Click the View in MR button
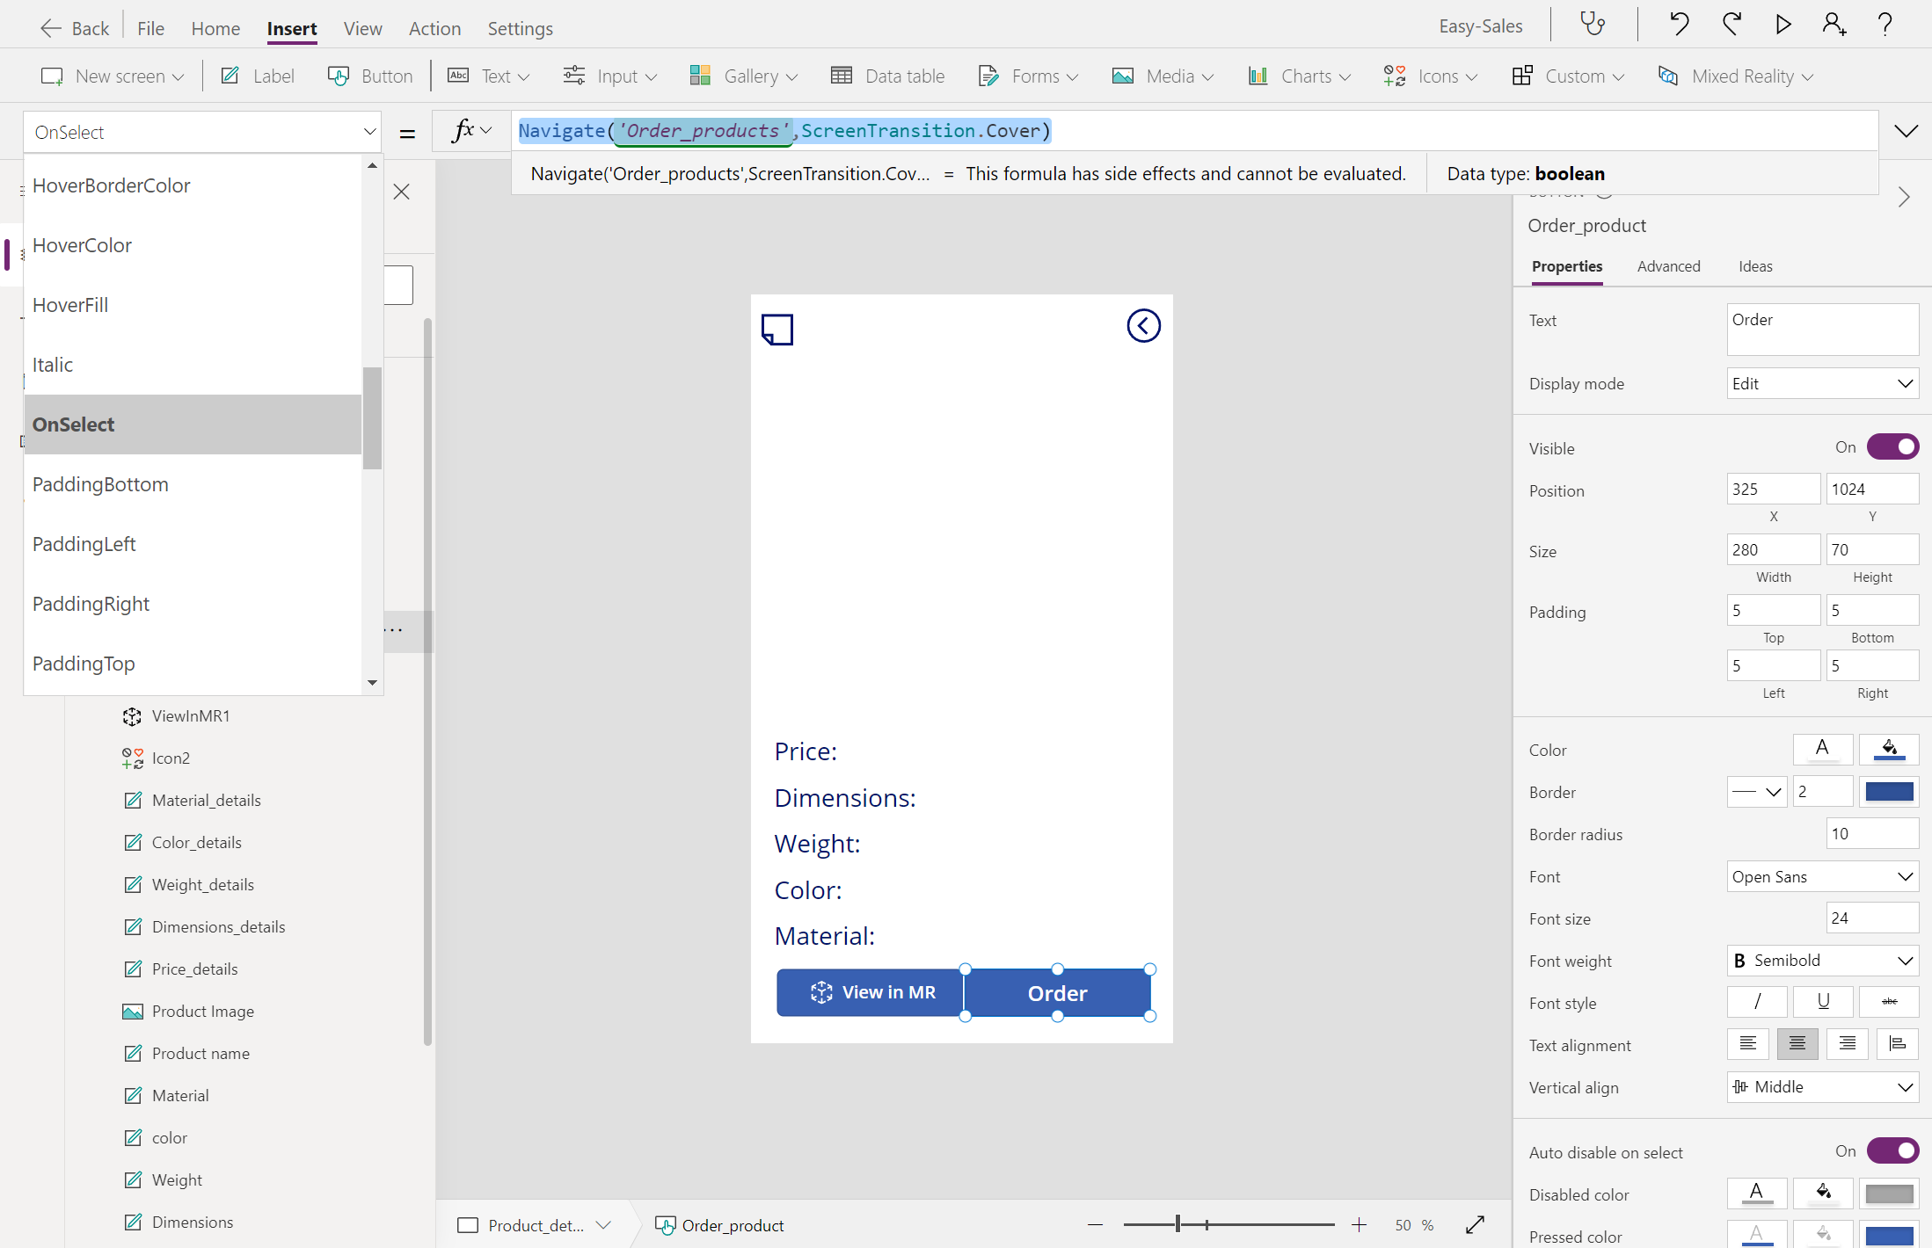The width and height of the screenshot is (1932, 1248). (x=871, y=992)
